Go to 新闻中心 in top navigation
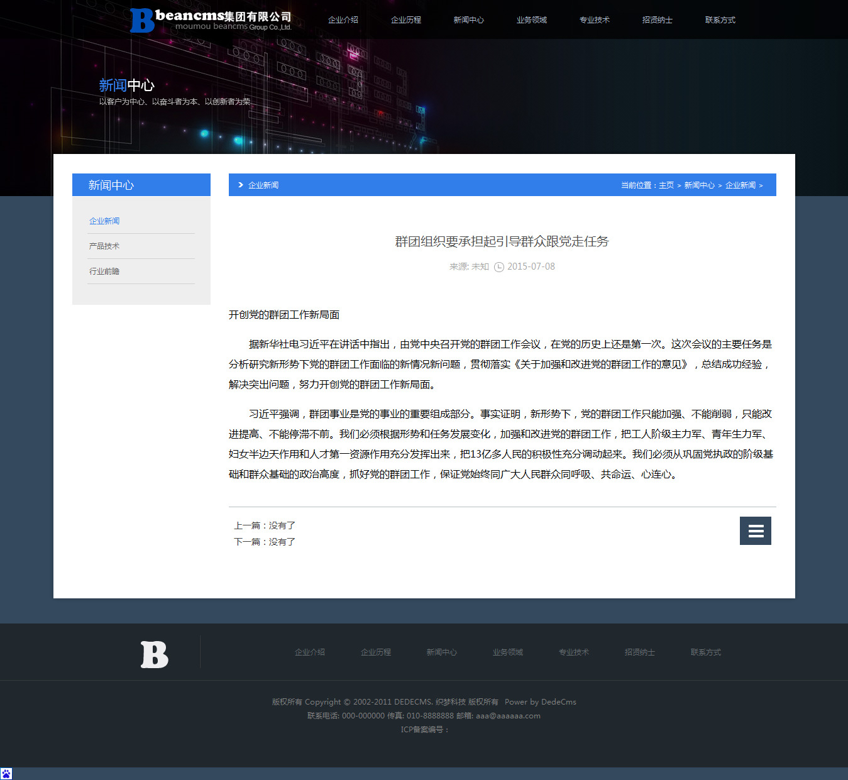 coord(469,20)
